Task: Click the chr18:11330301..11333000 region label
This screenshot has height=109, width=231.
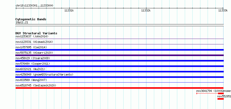Action: (x=34, y=6)
